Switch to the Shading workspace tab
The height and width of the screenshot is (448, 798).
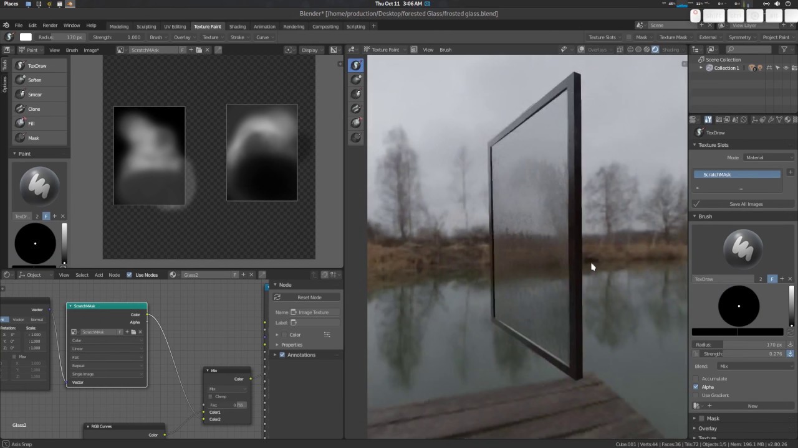tap(238, 26)
